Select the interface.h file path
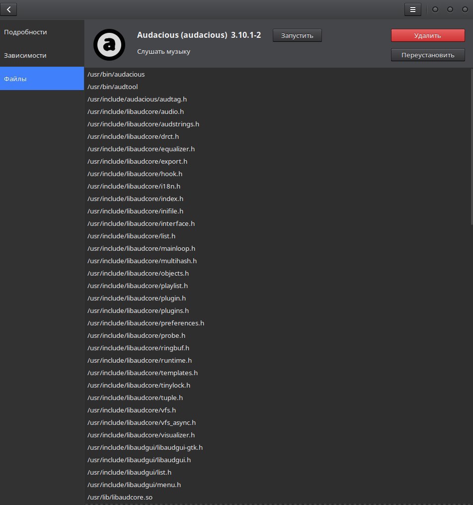This screenshot has height=505, width=473. [x=141, y=223]
